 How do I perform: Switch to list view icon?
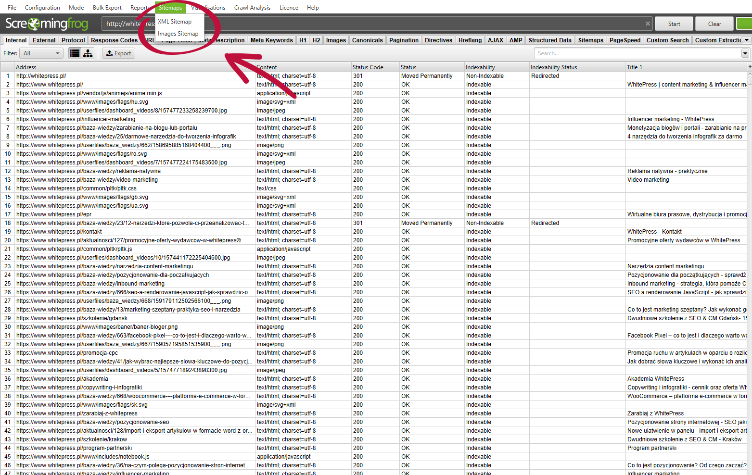pos(75,53)
